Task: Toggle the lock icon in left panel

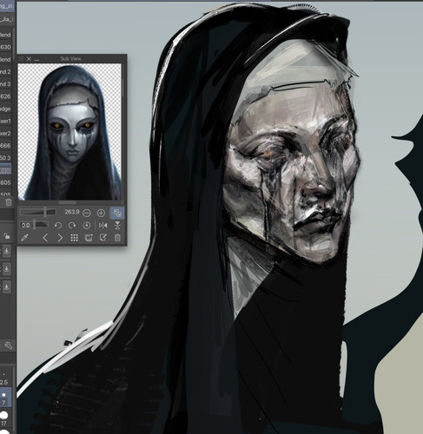Action: (7, 236)
